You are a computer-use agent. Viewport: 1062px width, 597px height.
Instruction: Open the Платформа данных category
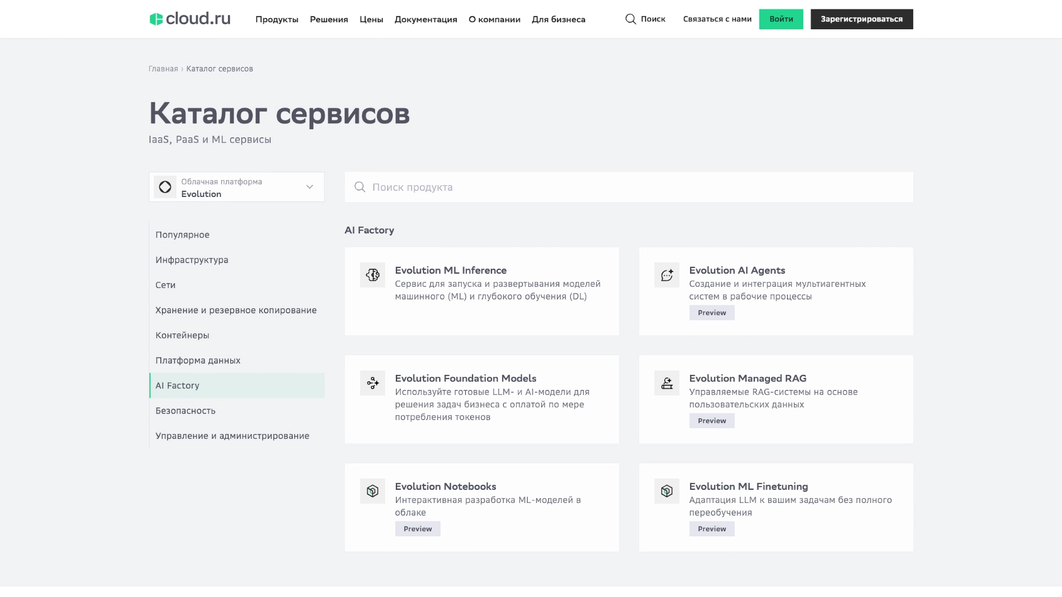(x=197, y=360)
